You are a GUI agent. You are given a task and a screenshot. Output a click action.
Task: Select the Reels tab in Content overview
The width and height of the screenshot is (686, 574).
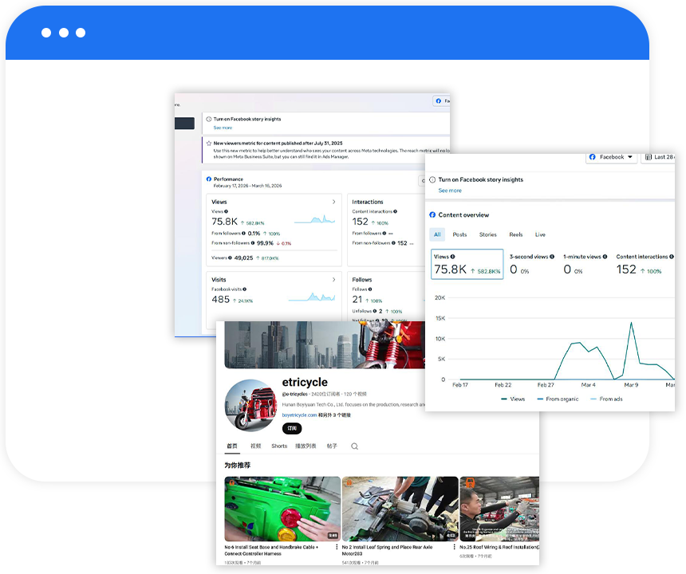tap(516, 234)
